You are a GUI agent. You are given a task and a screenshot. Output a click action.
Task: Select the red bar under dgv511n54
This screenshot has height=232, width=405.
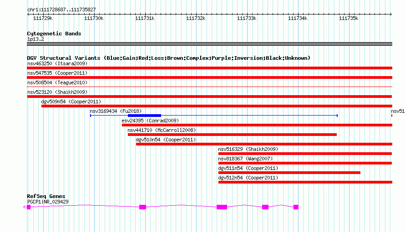(x=289, y=173)
